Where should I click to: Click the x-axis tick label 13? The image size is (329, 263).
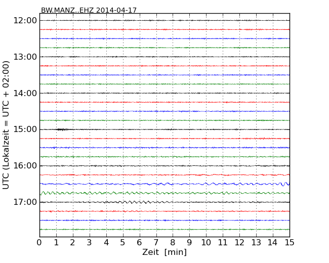point(256,243)
